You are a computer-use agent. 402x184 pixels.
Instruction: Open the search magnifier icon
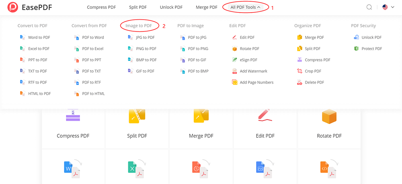[x=369, y=7]
